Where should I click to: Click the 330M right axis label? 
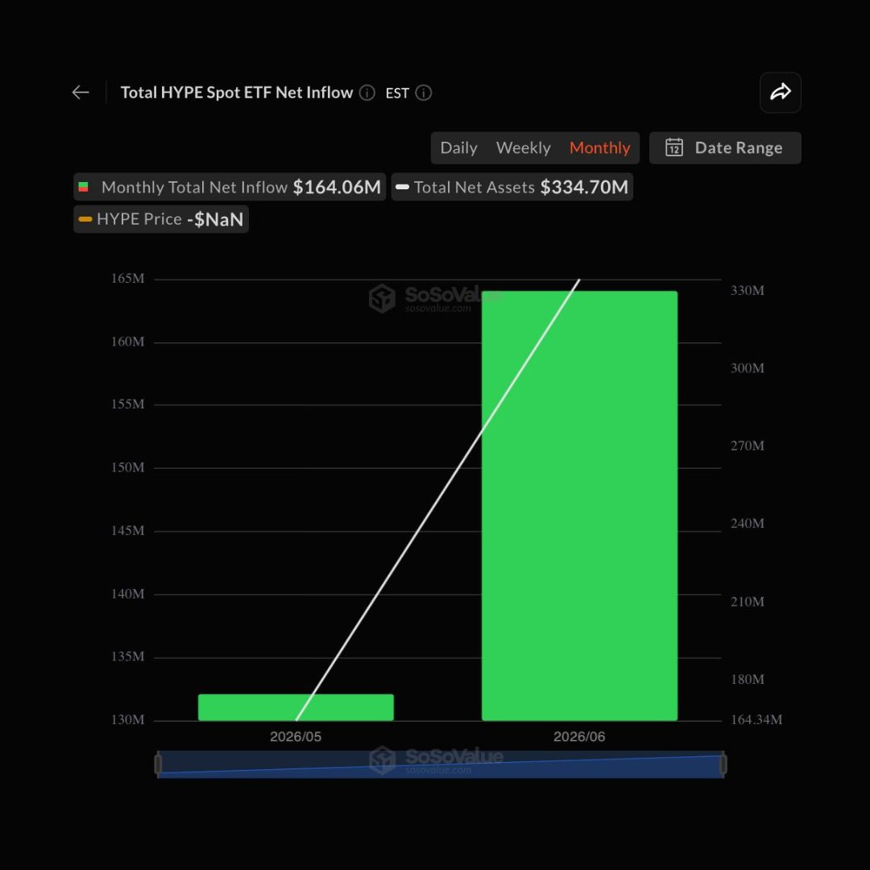click(x=748, y=291)
